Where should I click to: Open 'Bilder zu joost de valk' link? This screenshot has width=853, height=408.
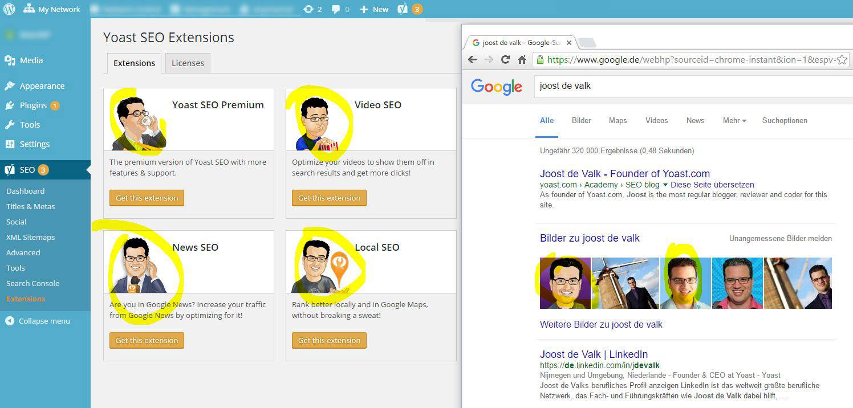click(590, 238)
